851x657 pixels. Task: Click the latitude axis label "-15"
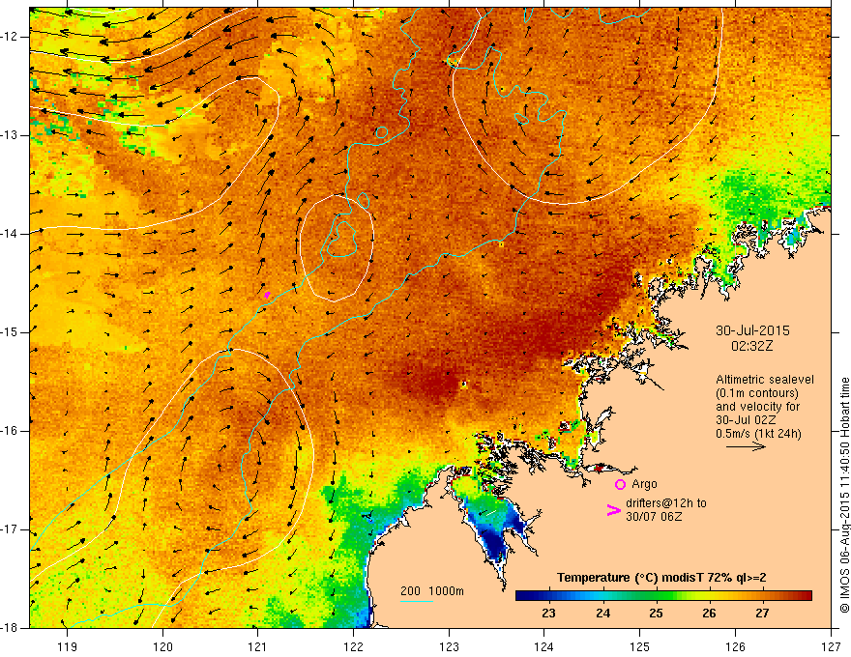click(x=11, y=332)
